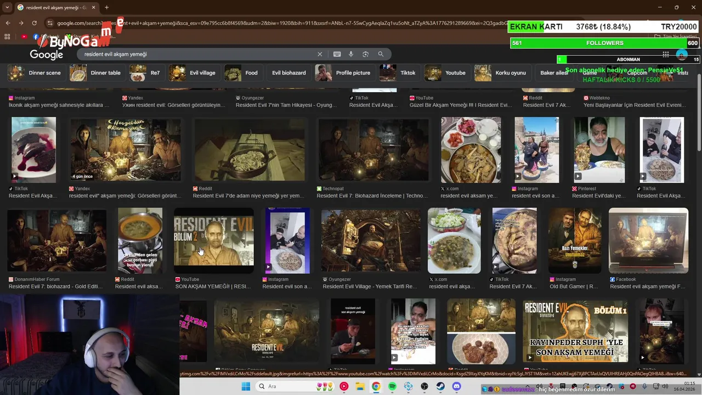
Task: Open the Reddit orange soup bowl thumbnail
Action: pos(140,240)
